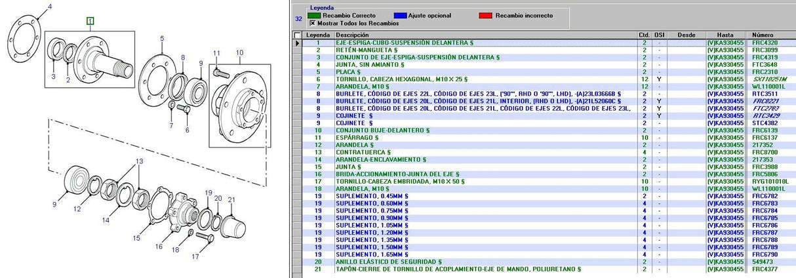Click callout number 1 in the diagram
This screenshot has width=796, height=278.
90,21
